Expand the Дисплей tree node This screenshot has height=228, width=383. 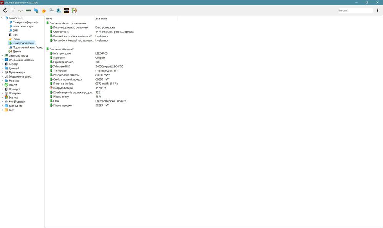click(x=2, y=68)
